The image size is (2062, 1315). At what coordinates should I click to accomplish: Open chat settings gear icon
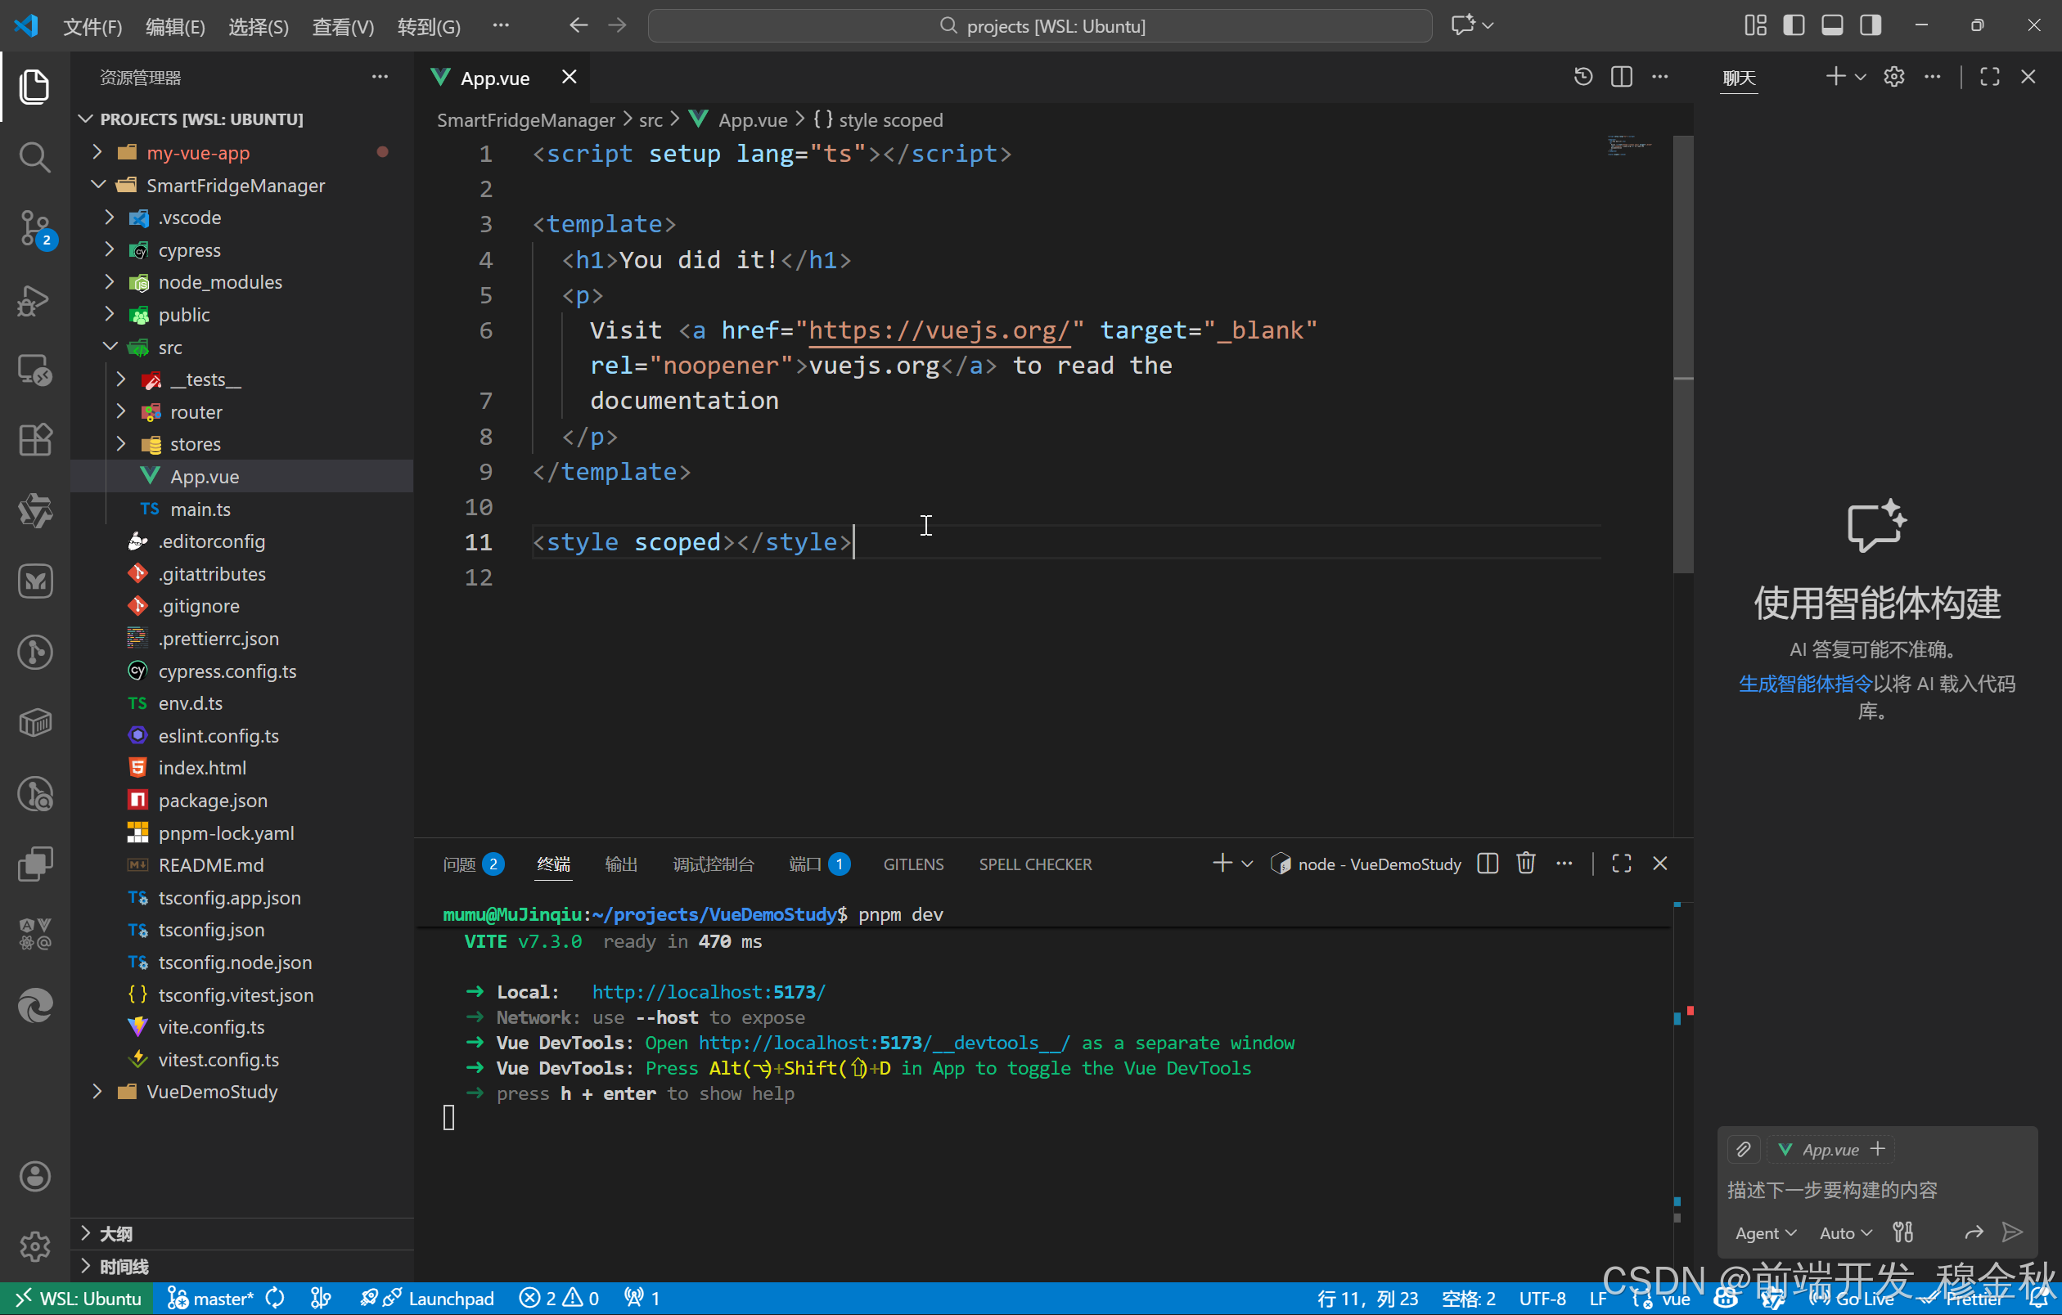(x=1893, y=77)
